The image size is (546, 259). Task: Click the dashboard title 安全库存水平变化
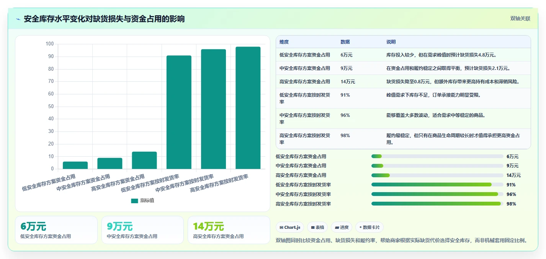click(x=104, y=19)
